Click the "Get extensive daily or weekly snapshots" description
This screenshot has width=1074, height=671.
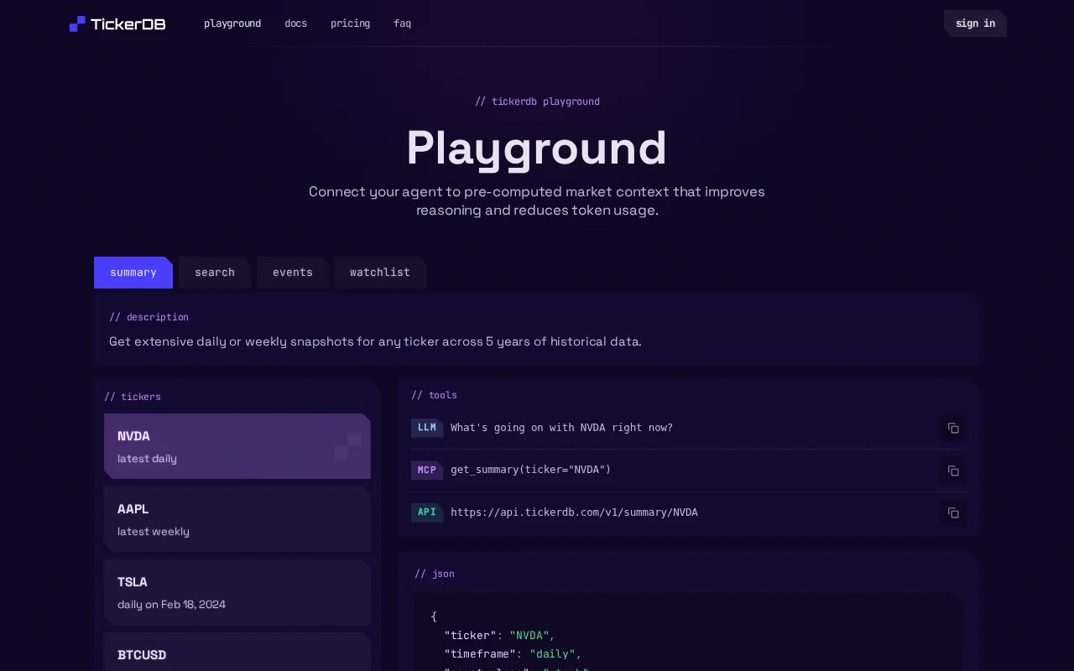click(x=375, y=341)
